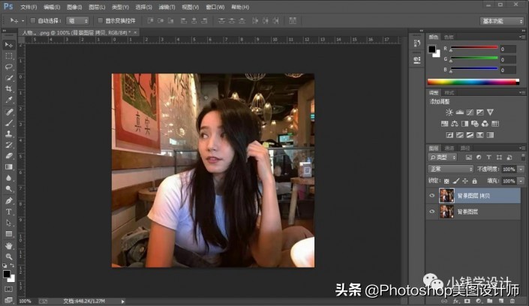Switch to the 样式 tab

click(x=449, y=92)
